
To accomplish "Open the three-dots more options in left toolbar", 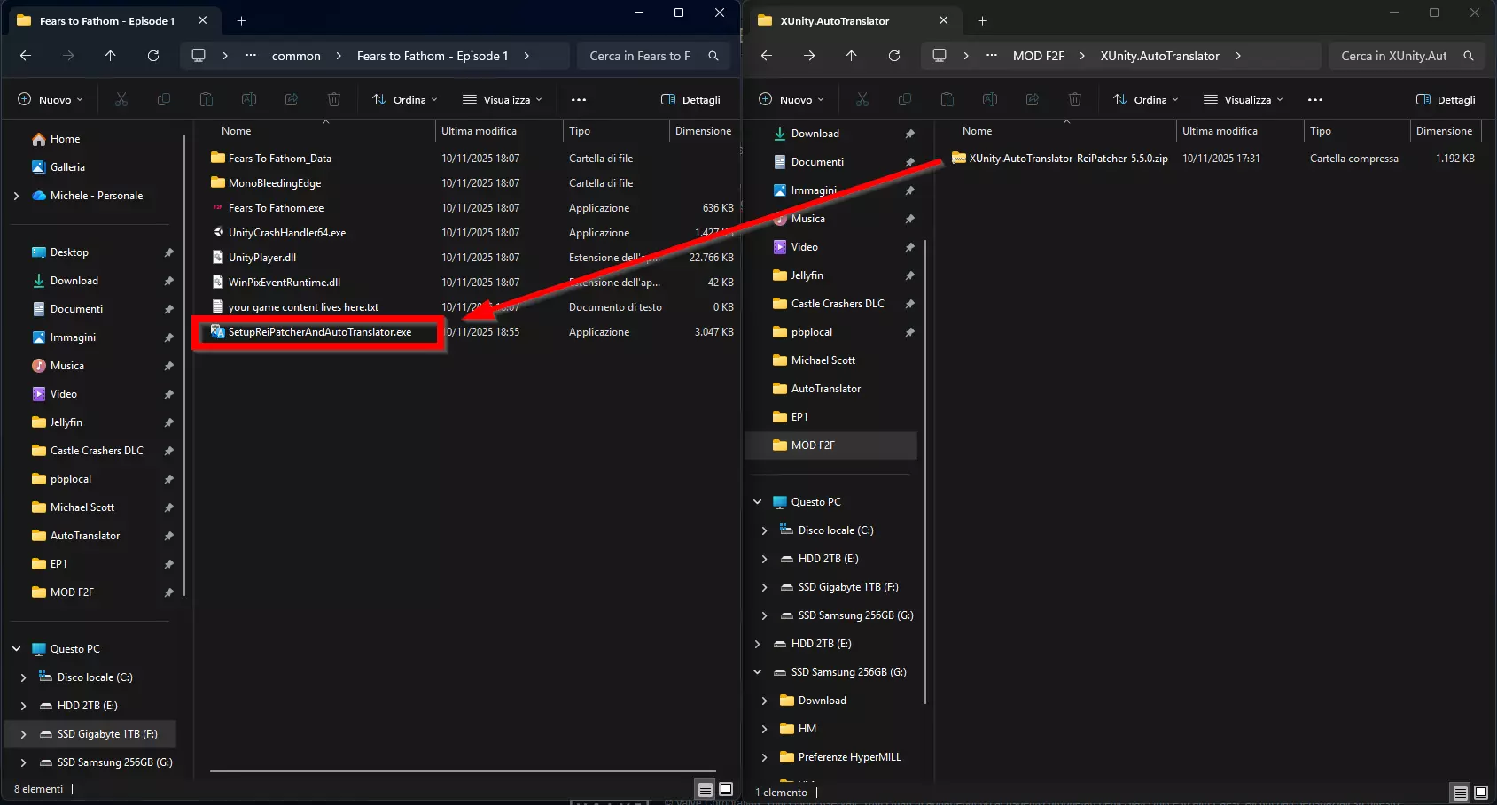I will point(579,100).
